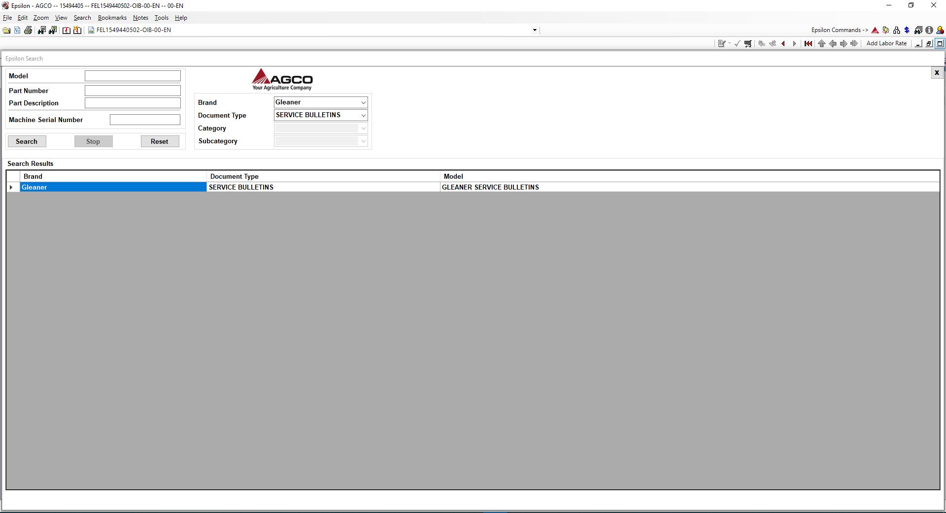946x513 pixels.
Task: Click the Reset button
Action: click(x=160, y=141)
